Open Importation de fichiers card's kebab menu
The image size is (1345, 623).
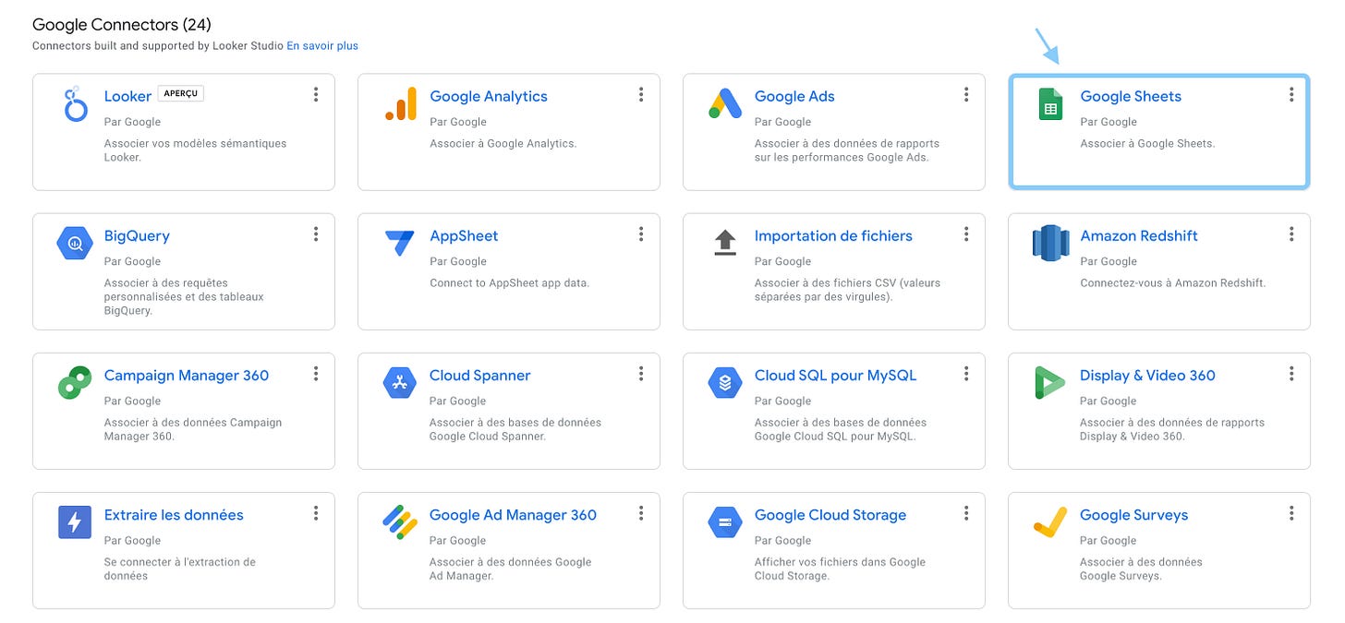pos(966,234)
